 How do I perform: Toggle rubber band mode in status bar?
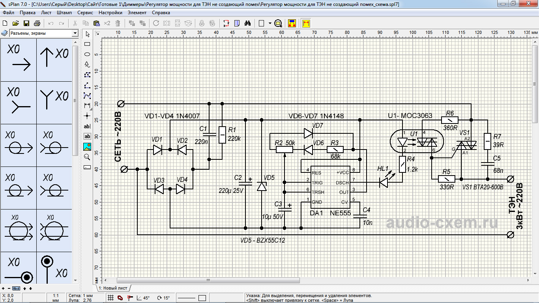click(120, 298)
